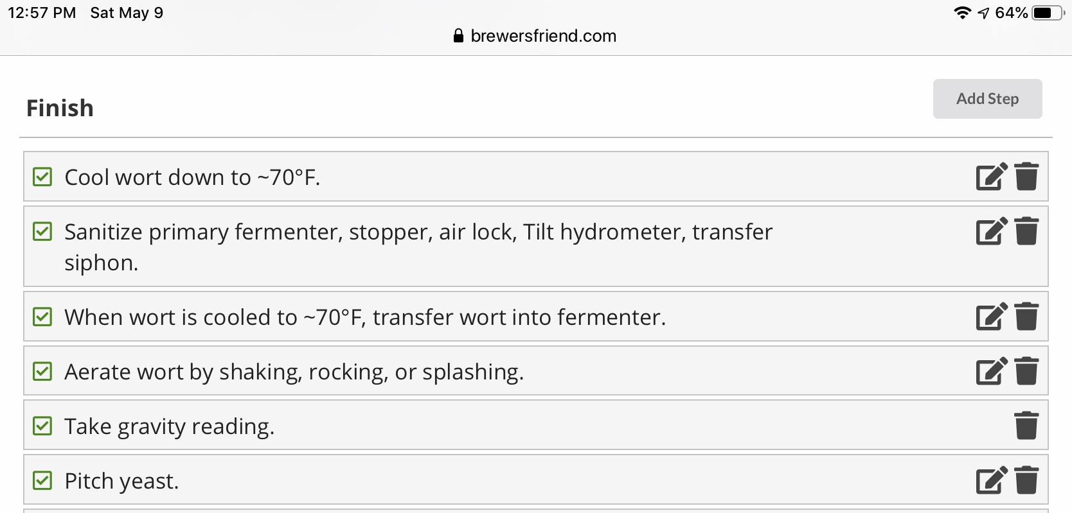This screenshot has height=513, width=1072.
Task: Delete the transfer wort into fermenter step
Action: coord(1026,317)
